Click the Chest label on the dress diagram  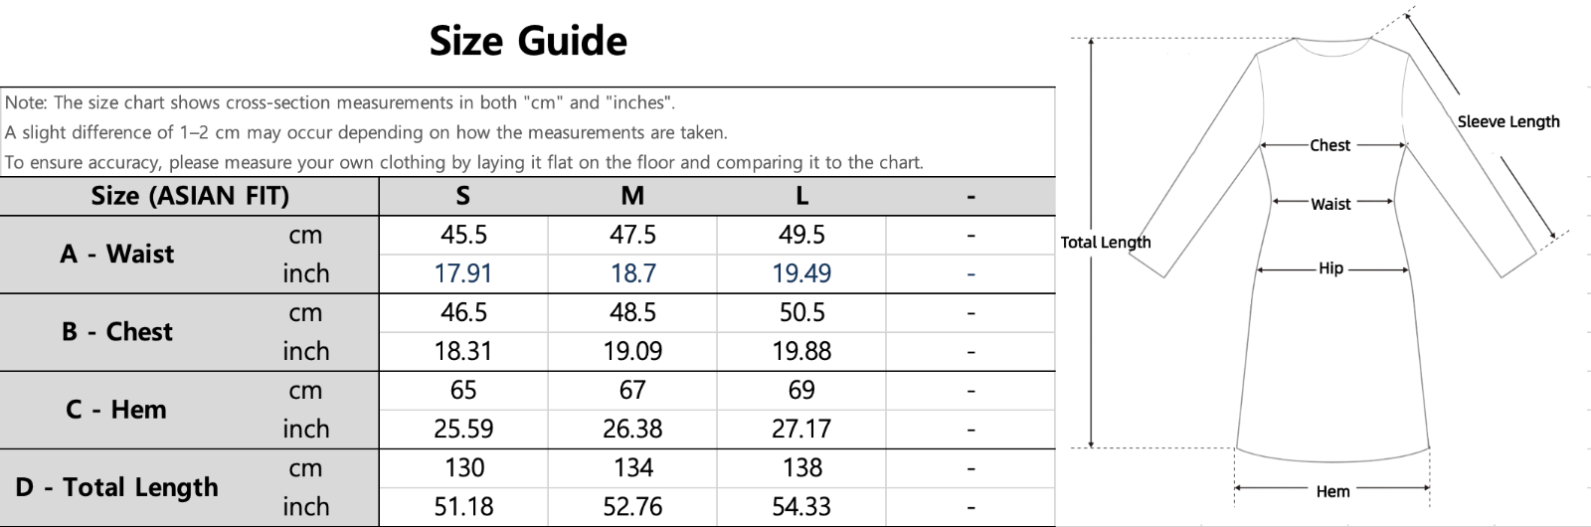point(1329,145)
